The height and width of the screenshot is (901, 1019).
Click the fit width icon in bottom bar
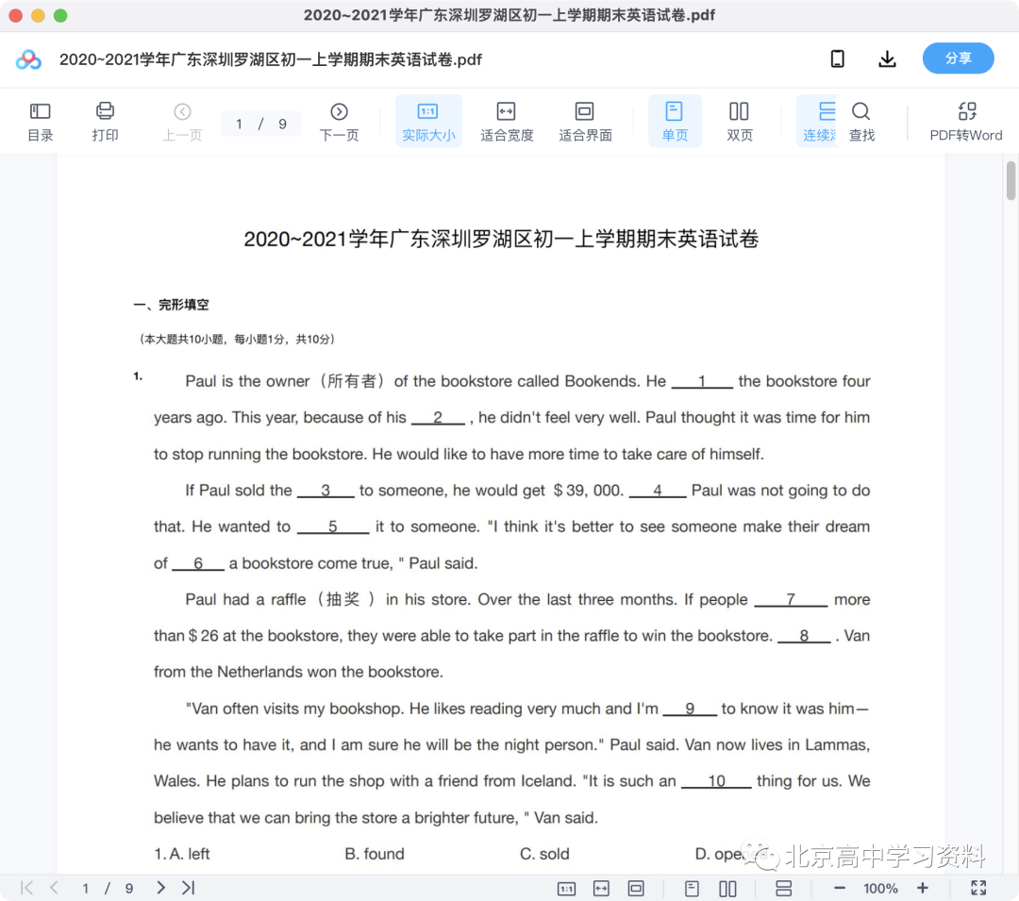(x=601, y=888)
